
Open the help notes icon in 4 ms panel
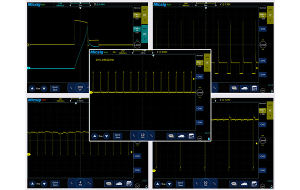[129, 183]
